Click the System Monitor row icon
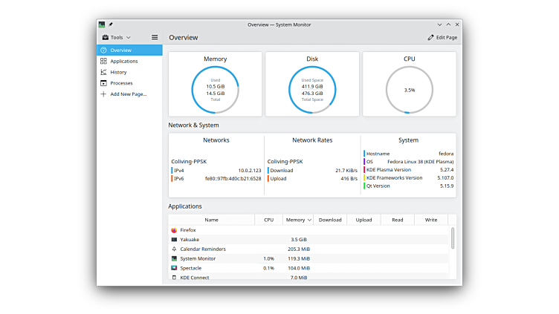559x314 pixels. tap(174, 258)
